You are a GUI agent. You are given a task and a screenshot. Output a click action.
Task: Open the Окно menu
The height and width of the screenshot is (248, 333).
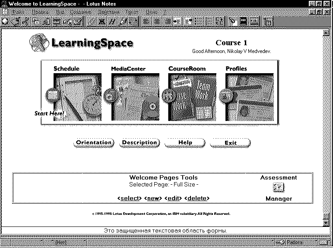[152, 12]
